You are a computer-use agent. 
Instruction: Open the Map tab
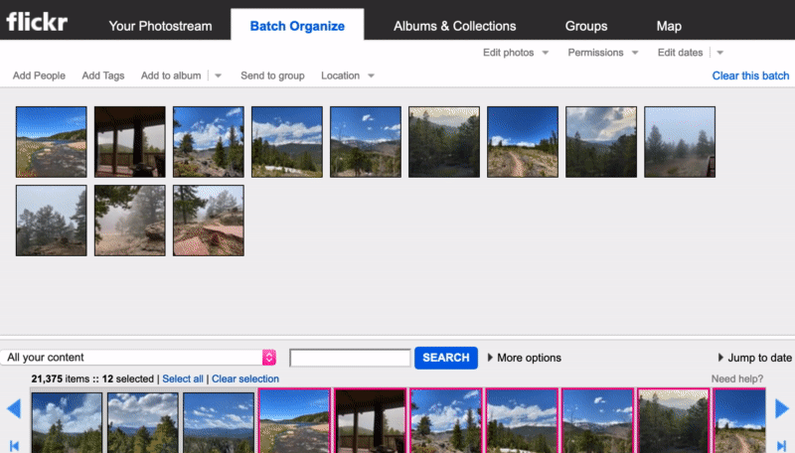tap(669, 26)
